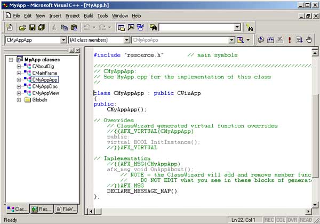Click the document icon left of File menu
Image resolution: width=320 pixels, height=224 pixels.
pyautogui.click(x=8, y=15)
